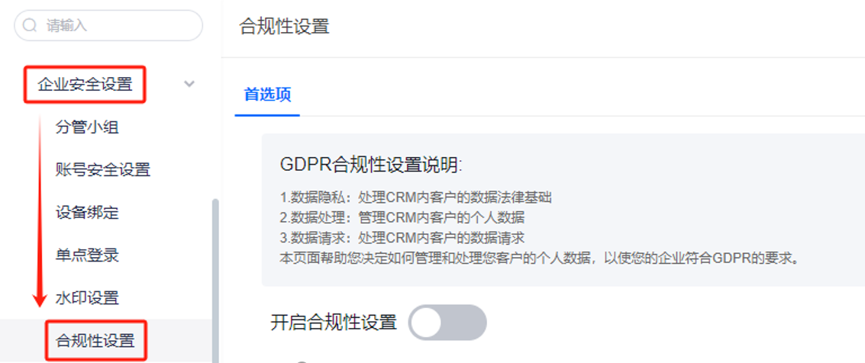The width and height of the screenshot is (865, 363).
Task: Click the sidebar vertical scrollbar
Action: (x=216, y=281)
